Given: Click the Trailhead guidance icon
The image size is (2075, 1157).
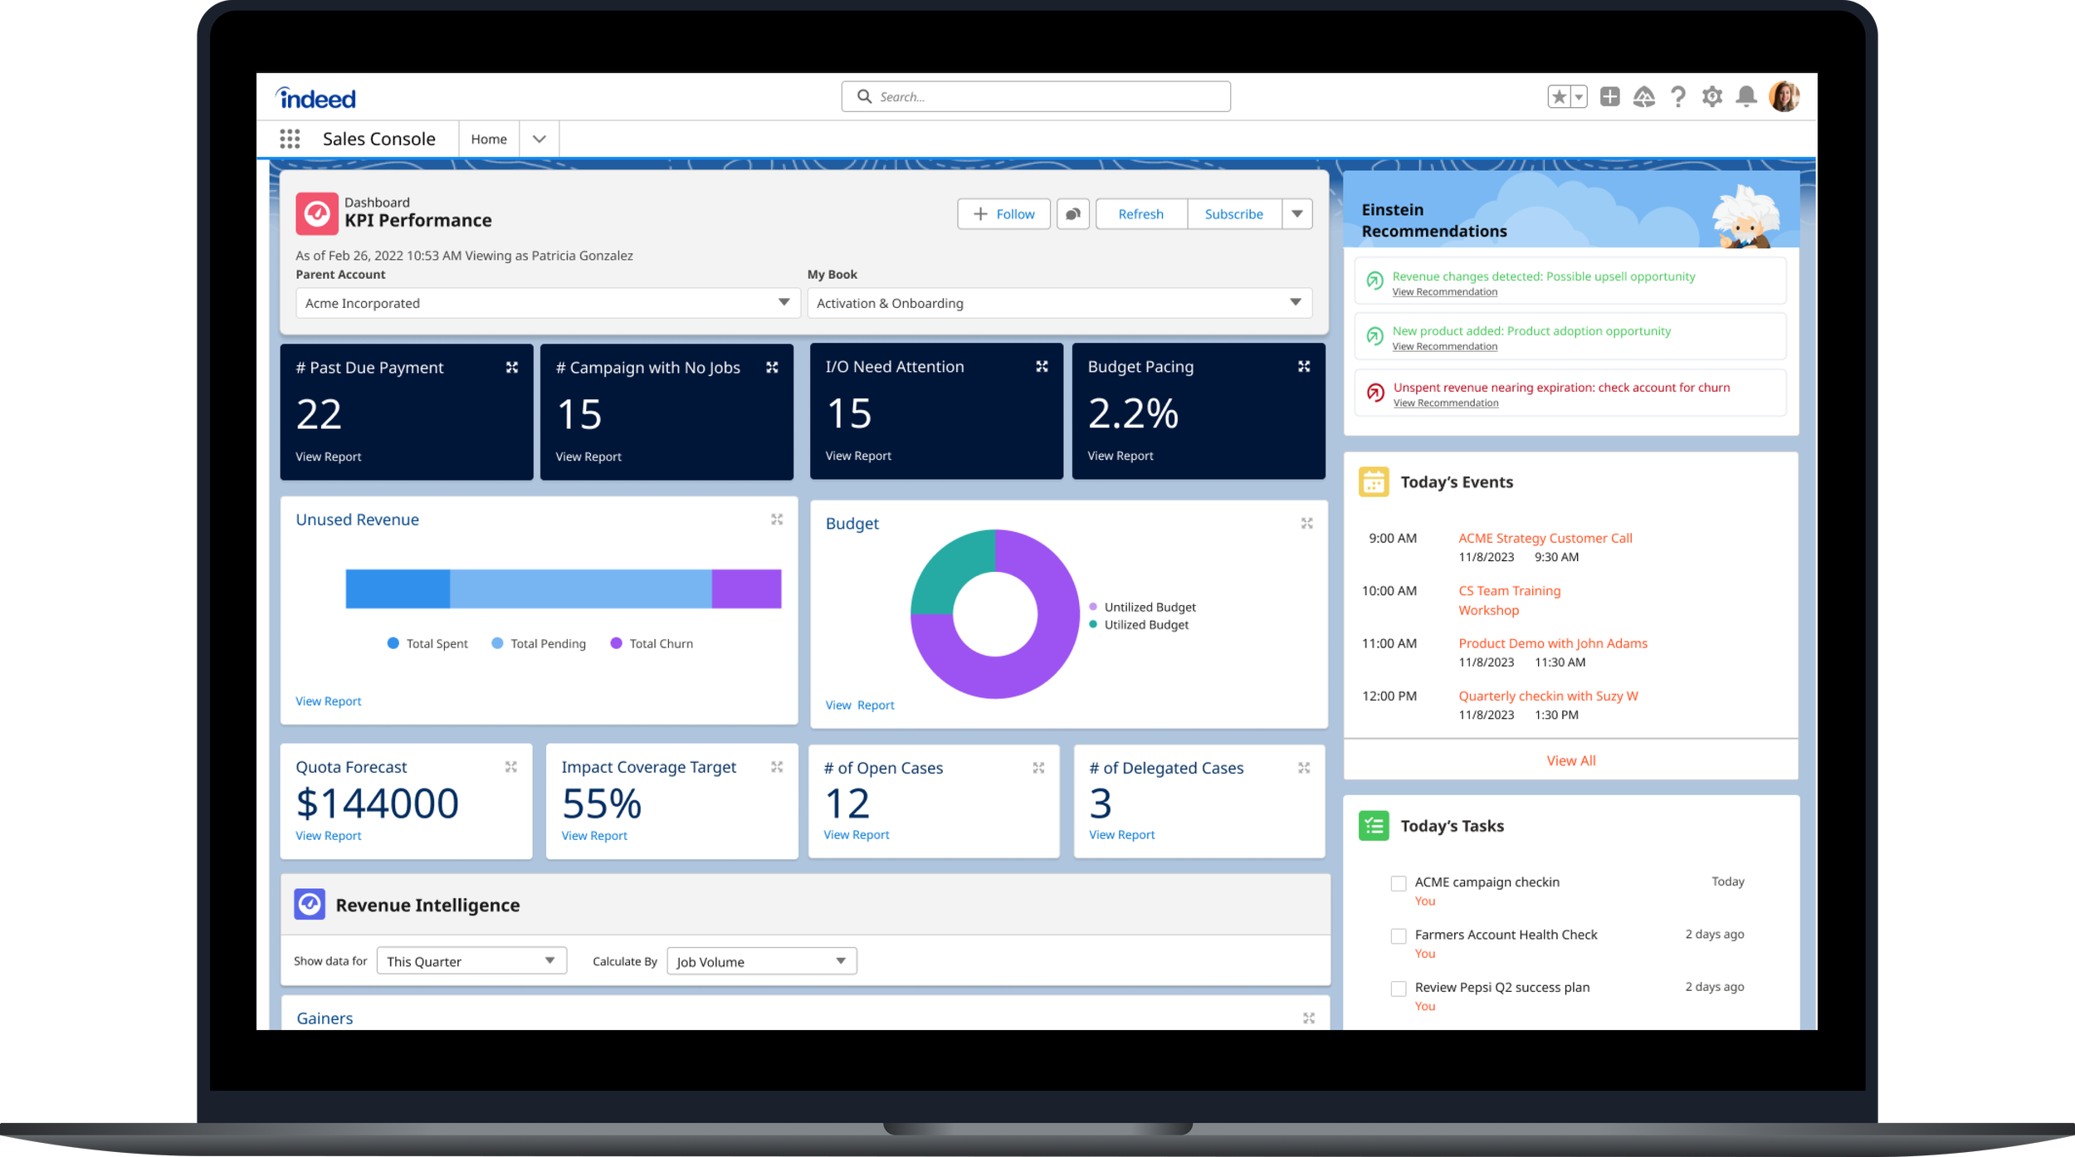Looking at the screenshot, I should click(x=1644, y=96).
